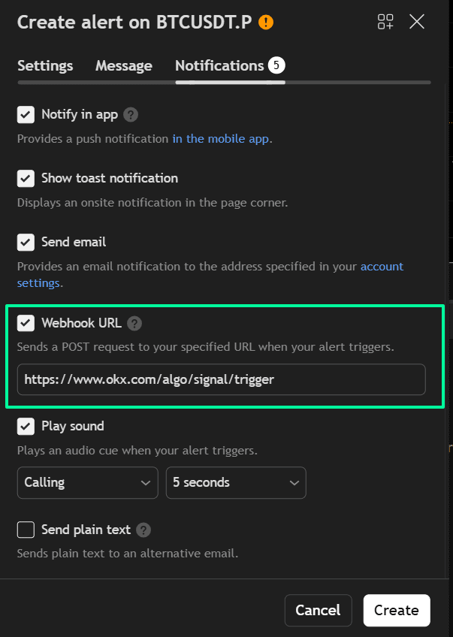This screenshot has height=637, width=453.
Task: Uncheck the Notify in app checkbox
Action: 26,115
